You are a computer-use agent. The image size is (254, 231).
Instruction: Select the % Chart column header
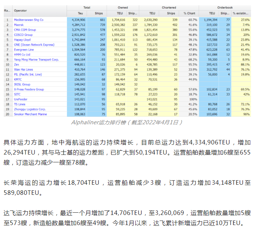[x=189, y=13]
